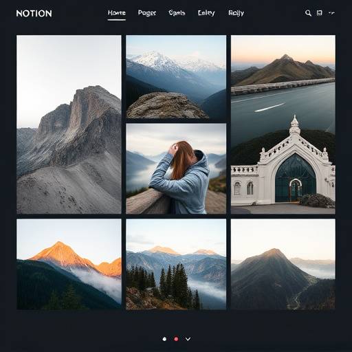Select the last navigation menu item

click(236, 13)
